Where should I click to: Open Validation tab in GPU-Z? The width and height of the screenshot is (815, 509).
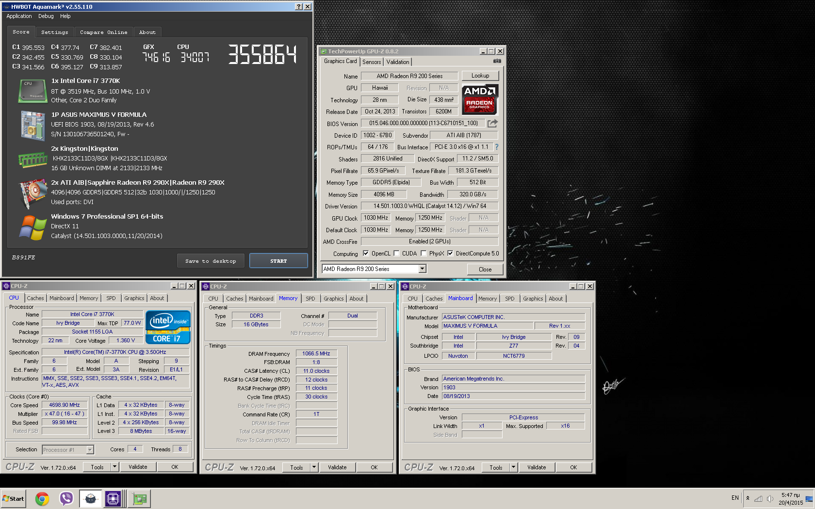(x=398, y=62)
